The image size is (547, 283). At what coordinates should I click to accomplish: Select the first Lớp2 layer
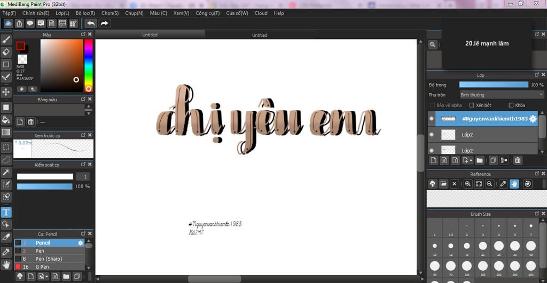pos(483,135)
